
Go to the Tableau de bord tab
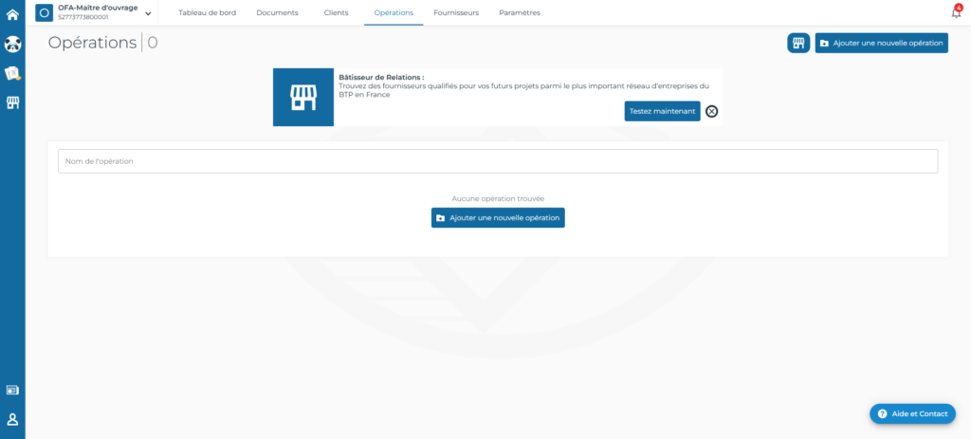[x=207, y=13]
